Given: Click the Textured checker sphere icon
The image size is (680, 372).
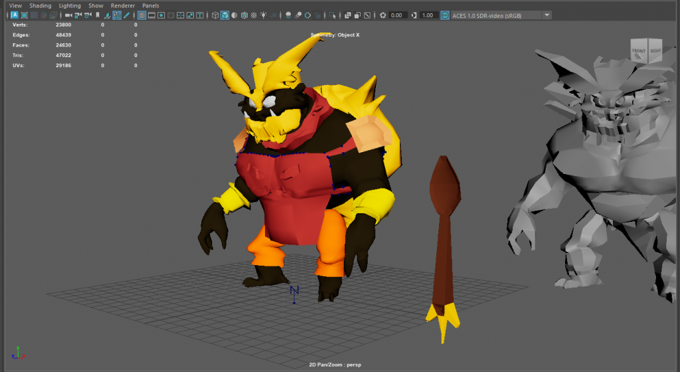Looking at the screenshot, I should click(254, 15).
